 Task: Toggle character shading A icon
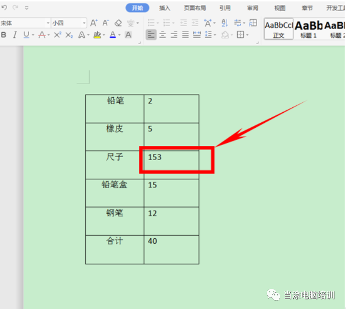click(128, 35)
